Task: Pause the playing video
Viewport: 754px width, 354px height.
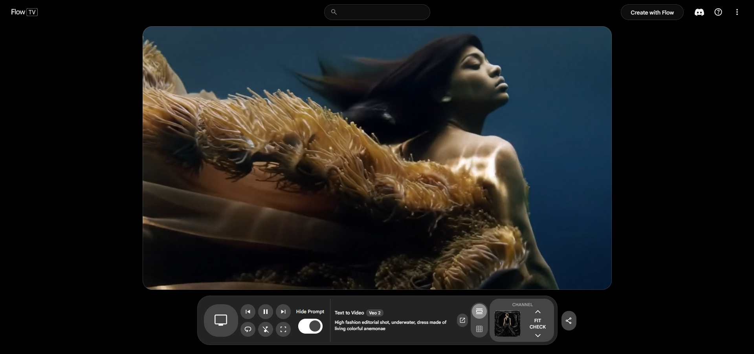Action: (266, 312)
